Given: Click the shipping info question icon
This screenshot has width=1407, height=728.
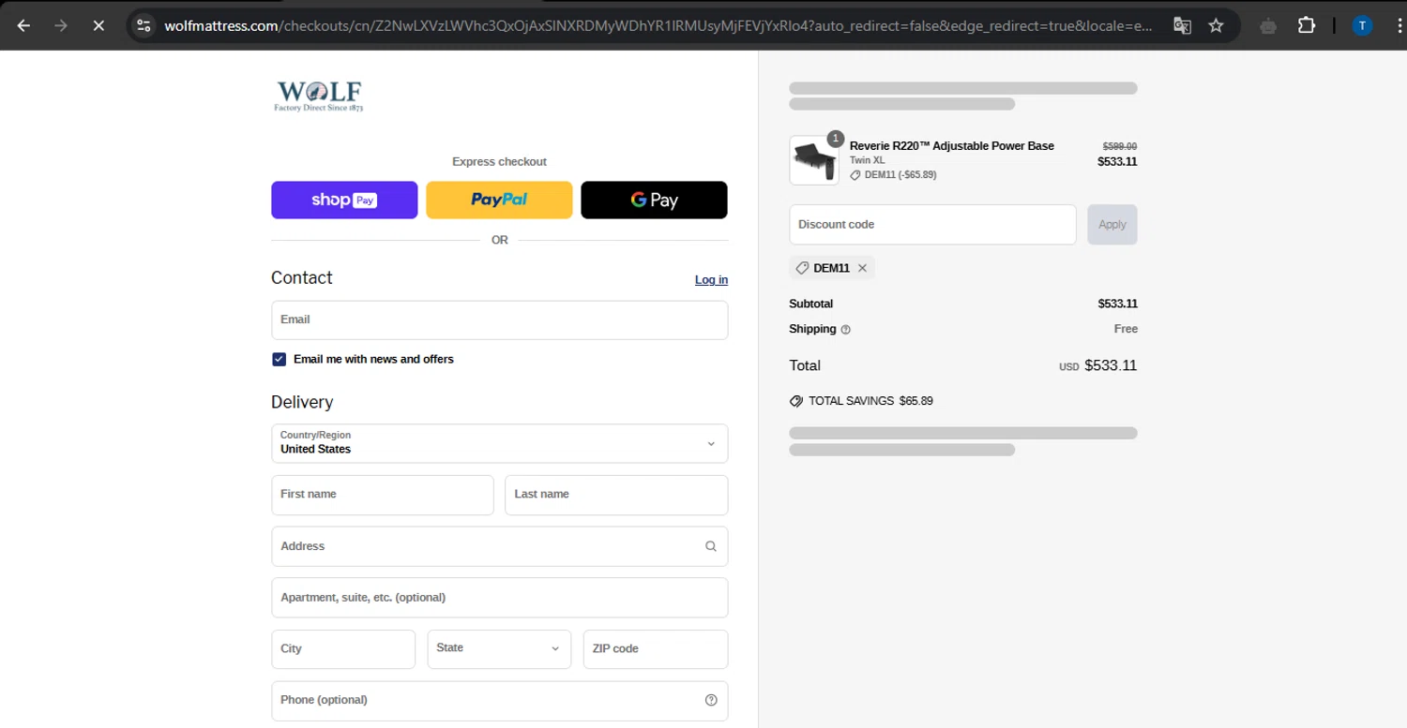Looking at the screenshot, I should tap(846, 330).
